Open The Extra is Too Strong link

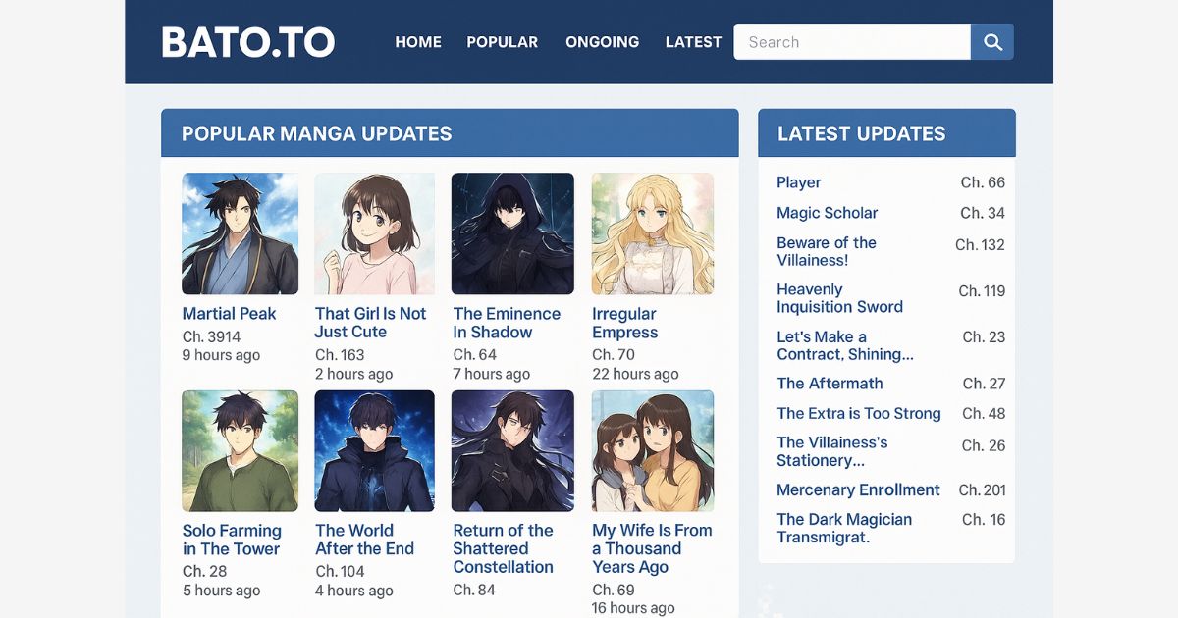858,413
